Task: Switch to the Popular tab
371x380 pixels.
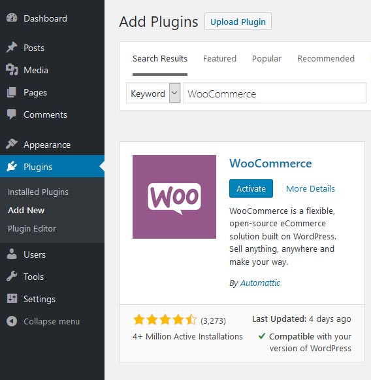Action: pos(266,58)
